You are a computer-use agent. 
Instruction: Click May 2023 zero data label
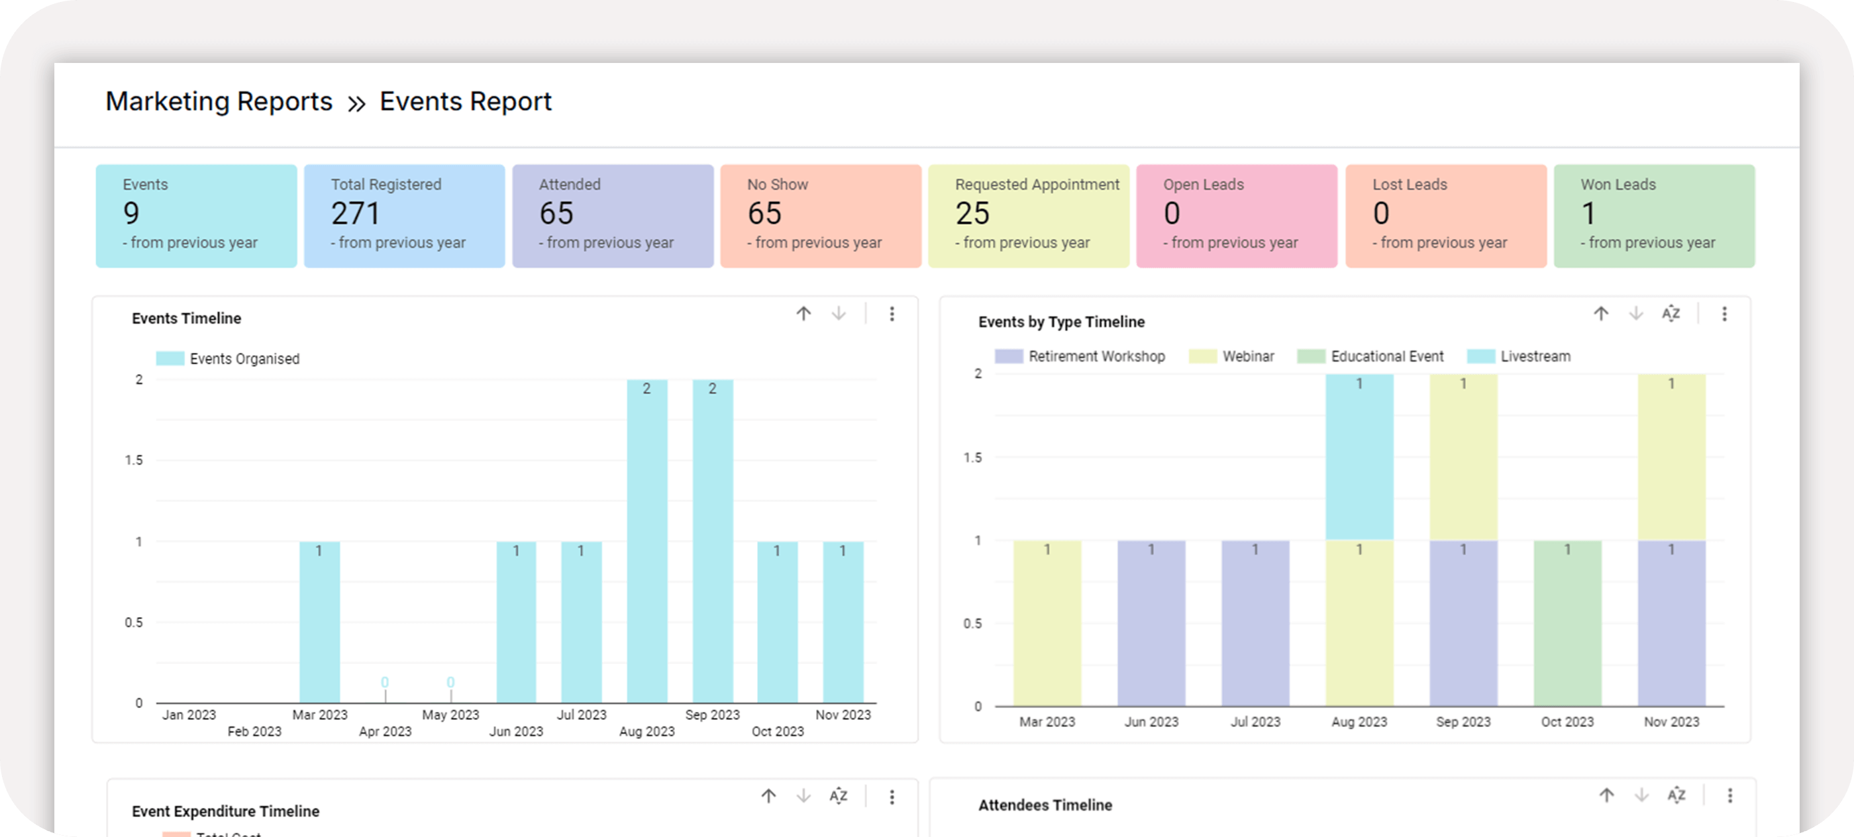[450, 682]
